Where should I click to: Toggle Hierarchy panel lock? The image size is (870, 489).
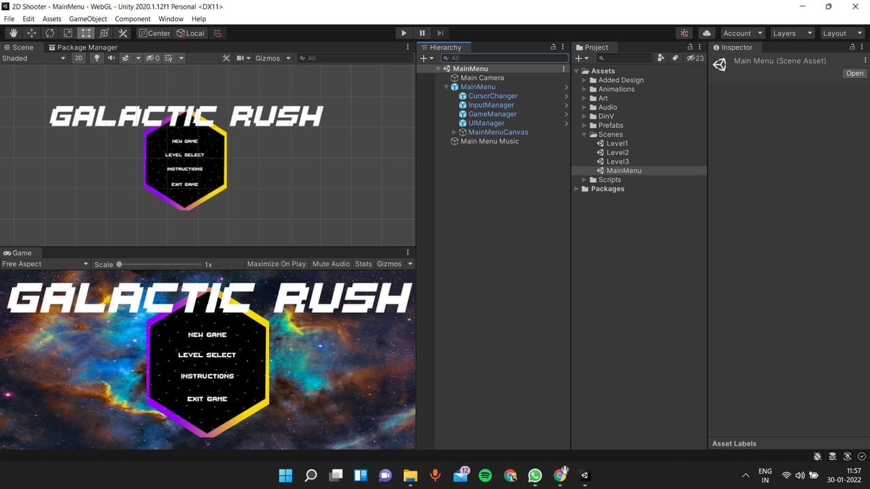pyautogui.click(x=553, y=48)
